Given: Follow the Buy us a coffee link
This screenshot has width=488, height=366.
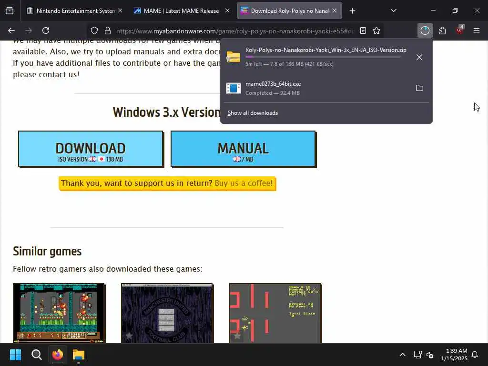Looking at the screenshot, I should [244, 183].
